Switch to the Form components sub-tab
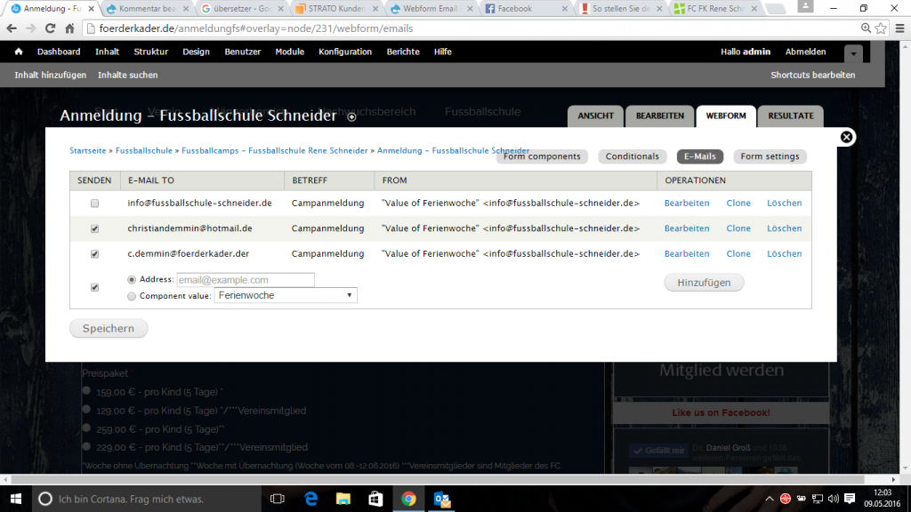Image resolution: width=911 pixels, height=512 pixels. (542, 156)
